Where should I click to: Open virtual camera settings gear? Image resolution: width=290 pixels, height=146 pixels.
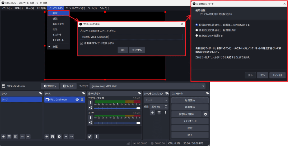click(205, 114)
